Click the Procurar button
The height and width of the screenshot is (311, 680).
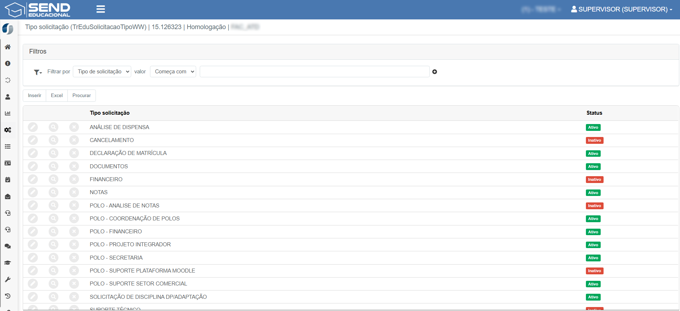click(81, 96)
